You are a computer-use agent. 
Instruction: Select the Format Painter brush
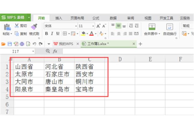coord(34,27)
